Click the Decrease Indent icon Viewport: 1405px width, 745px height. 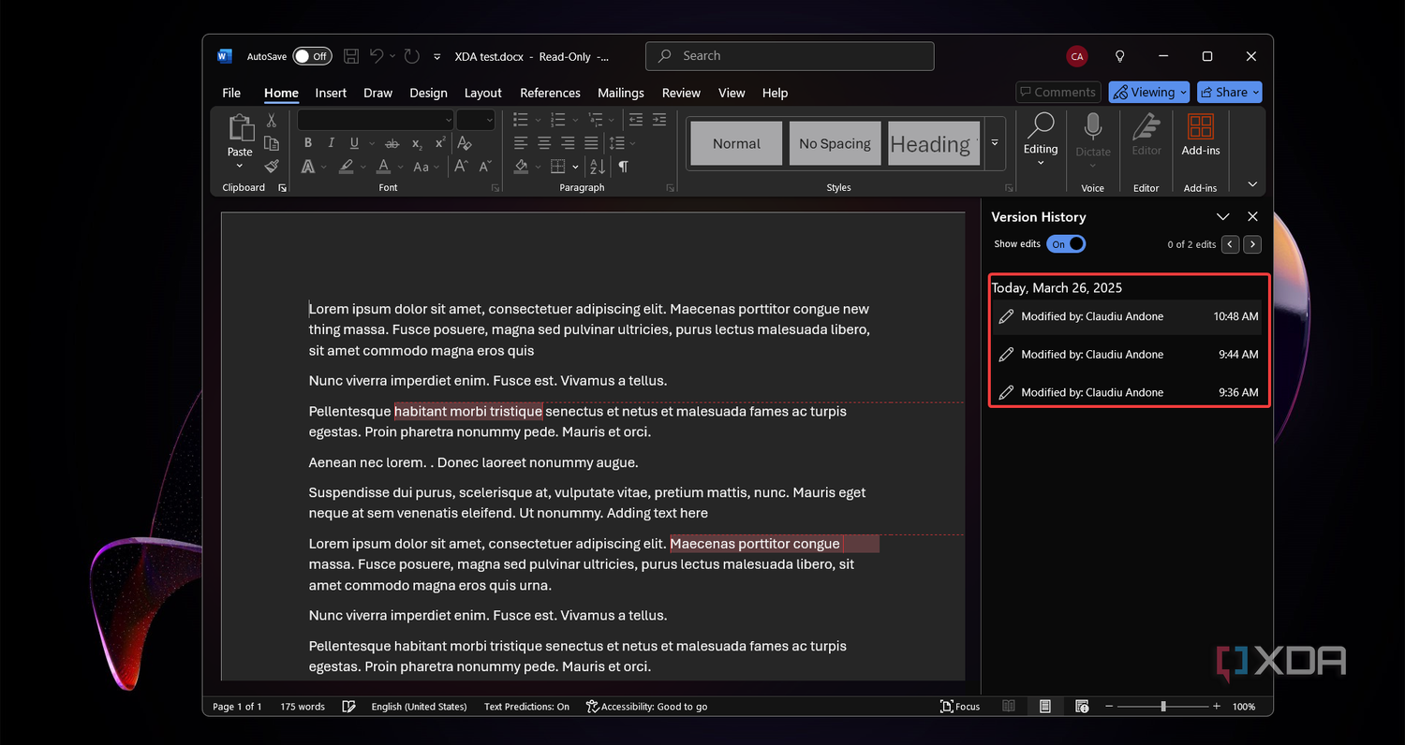(637, 120)
